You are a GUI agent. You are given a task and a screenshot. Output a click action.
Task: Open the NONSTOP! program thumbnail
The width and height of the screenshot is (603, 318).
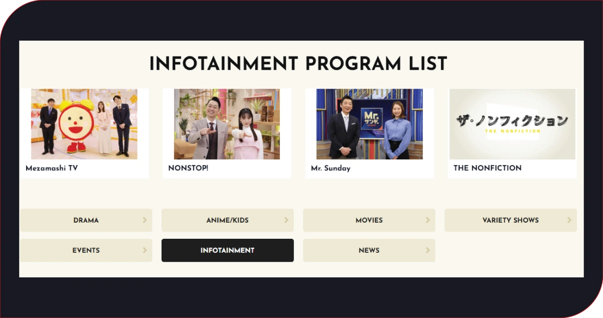(x=227, y=124)
